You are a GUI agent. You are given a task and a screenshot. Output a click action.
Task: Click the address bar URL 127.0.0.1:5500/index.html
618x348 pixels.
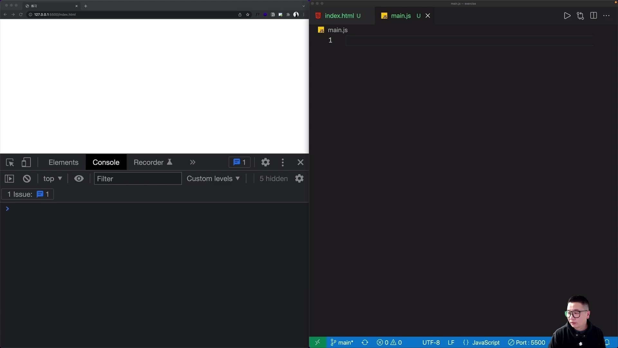(55, 15)
